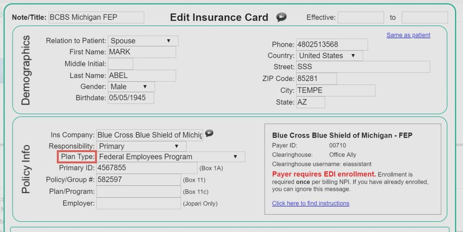The height and width of the screenshot is (232, 463).
Task: Click the (Box 1A) label
Action: [211, 168]
